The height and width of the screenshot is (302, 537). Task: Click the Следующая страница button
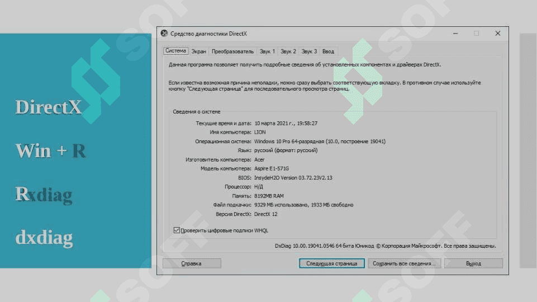(x=331, y=263)
